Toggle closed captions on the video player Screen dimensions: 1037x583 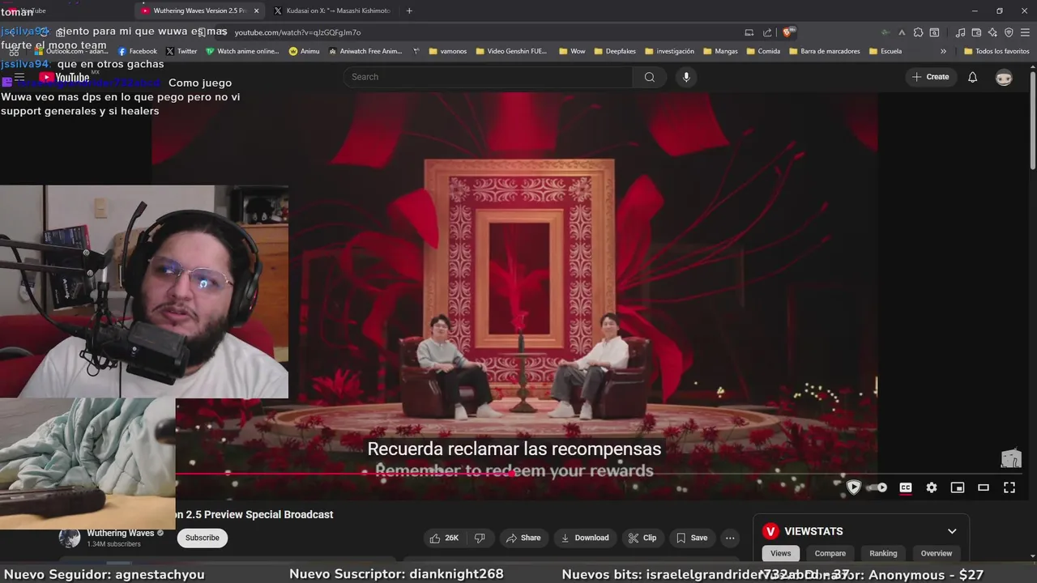pyautogui.click(x=906, y=487)
